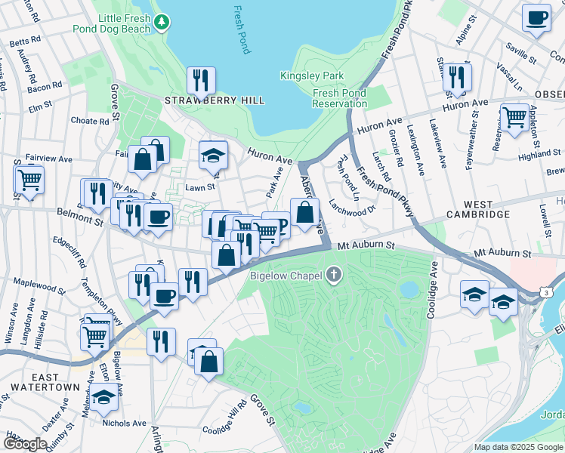The image size is (565, 453).
Task: Select the restaurant marker above Strawberry Hill label
Action: point(201,80)
